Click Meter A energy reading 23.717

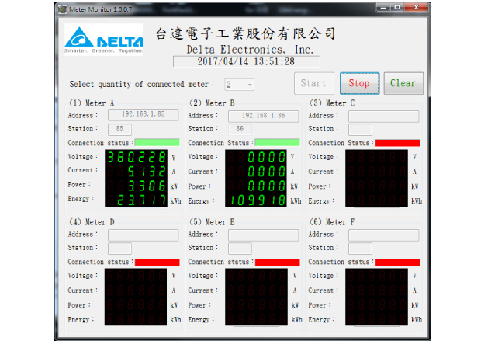tap(142, 200)
